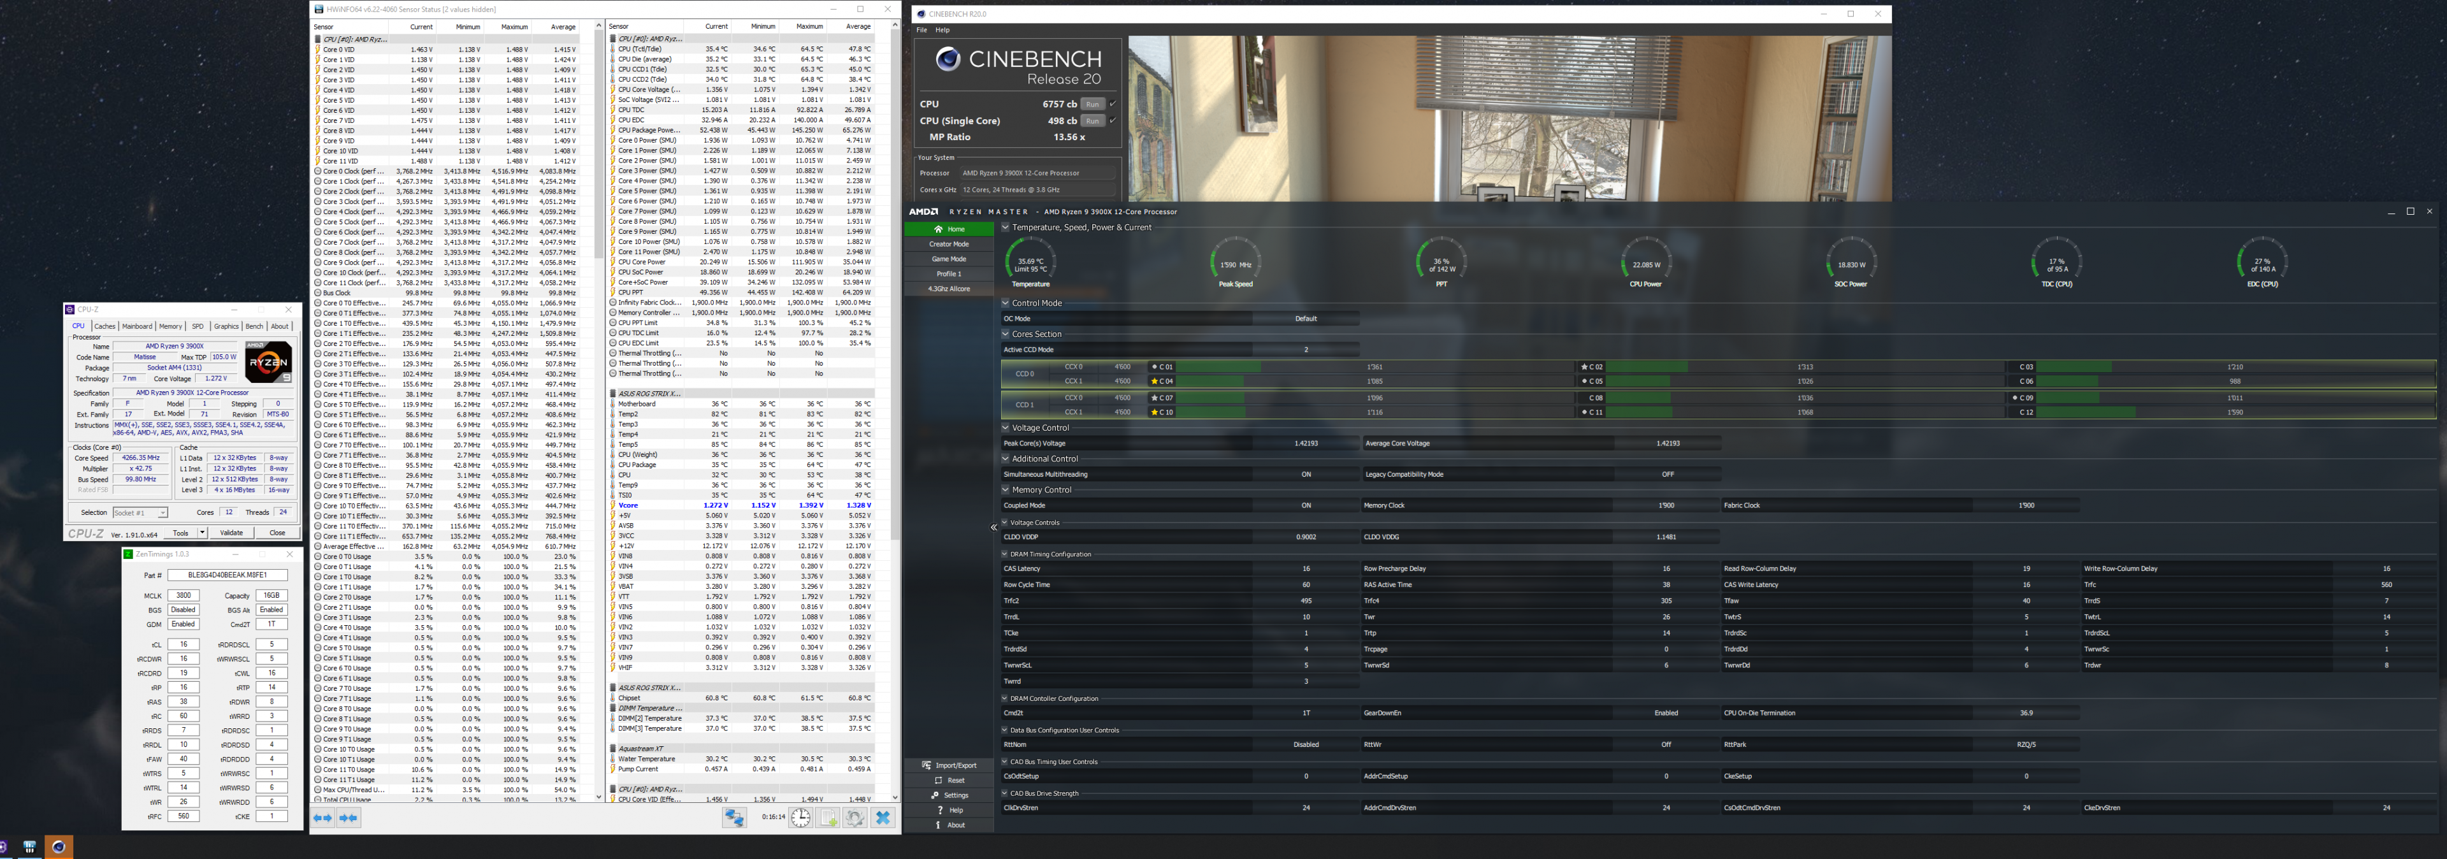Open Cinebench File menu
This screenshot has height=859, width=2447.
click(x=921, y=31)
